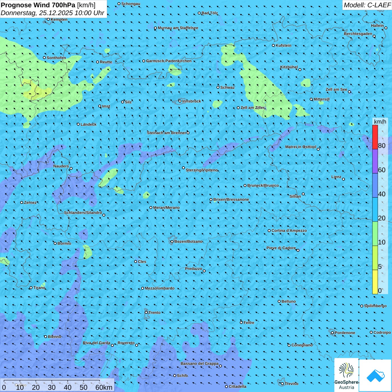Click the light blue 20–40 legend color
Screen dimensions: 392x392
coord(375,210)
